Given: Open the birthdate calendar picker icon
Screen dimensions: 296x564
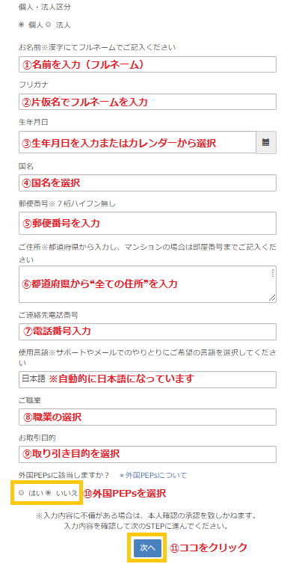Looking at the screenshot, I should tap(266, 142).
